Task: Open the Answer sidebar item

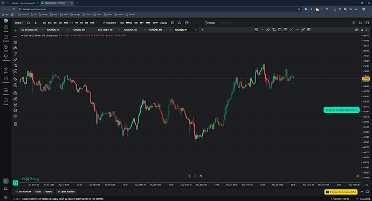Action: click(6, 91)
